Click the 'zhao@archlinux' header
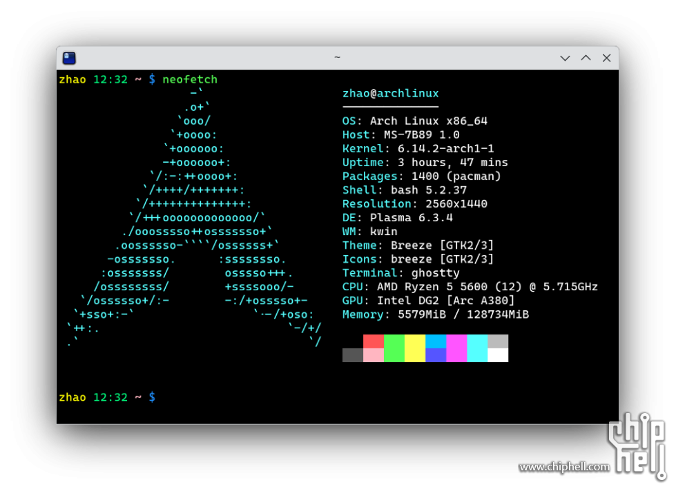The image size is (676, 491). point(391,94)
